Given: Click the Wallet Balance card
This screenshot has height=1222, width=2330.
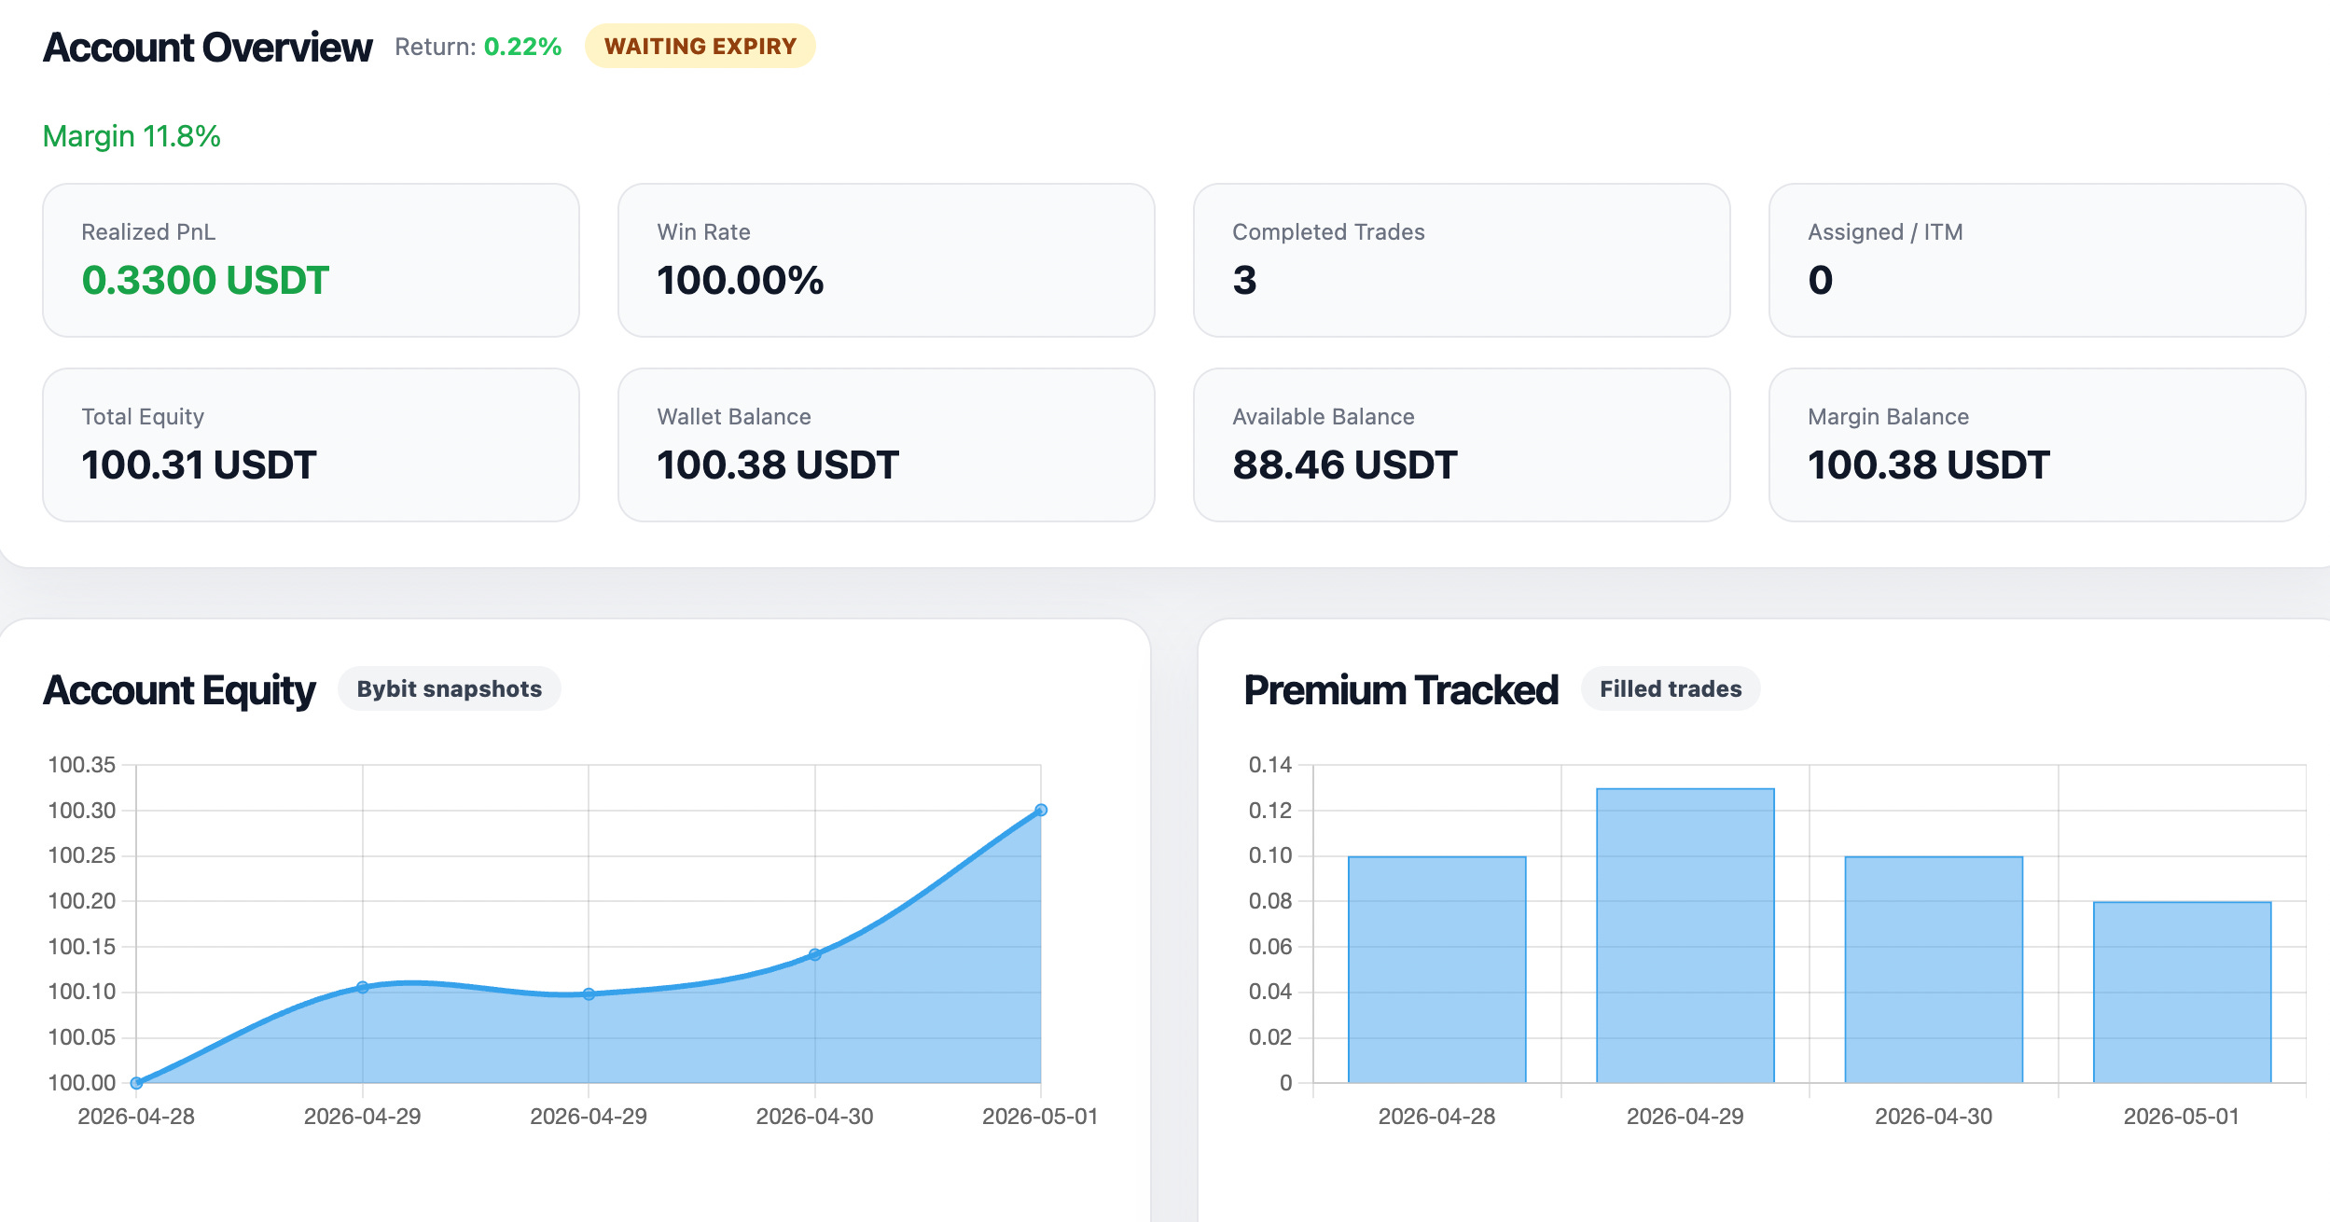Looking at the screenshot, I should (x=886, y=445).
